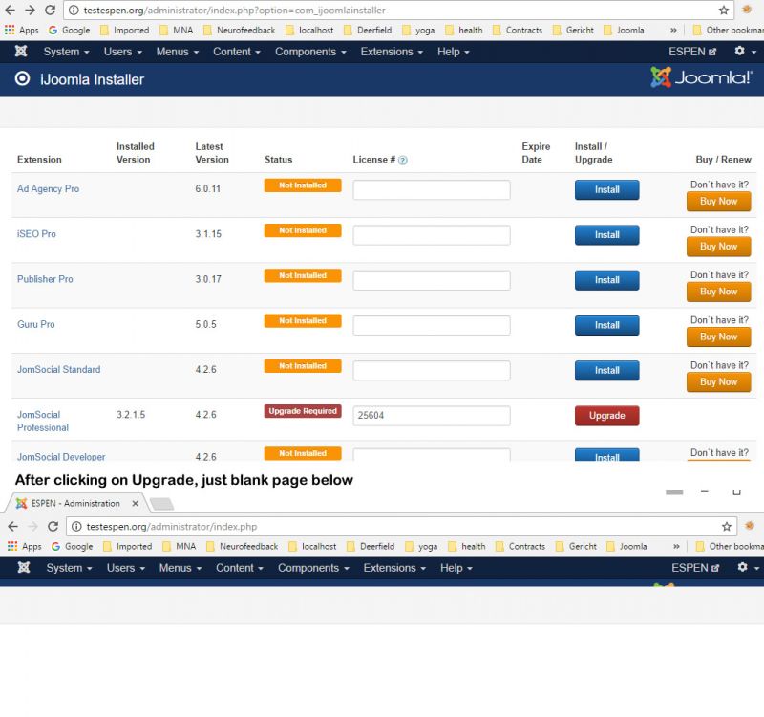Open the Neurofeedback bookmark folder in lower bar
This screenshot has width=764, height=717.
[x=242, y=546]
